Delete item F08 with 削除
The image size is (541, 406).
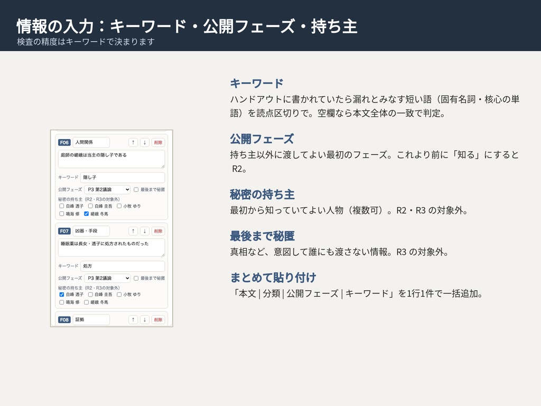click(x=158, y=320)
